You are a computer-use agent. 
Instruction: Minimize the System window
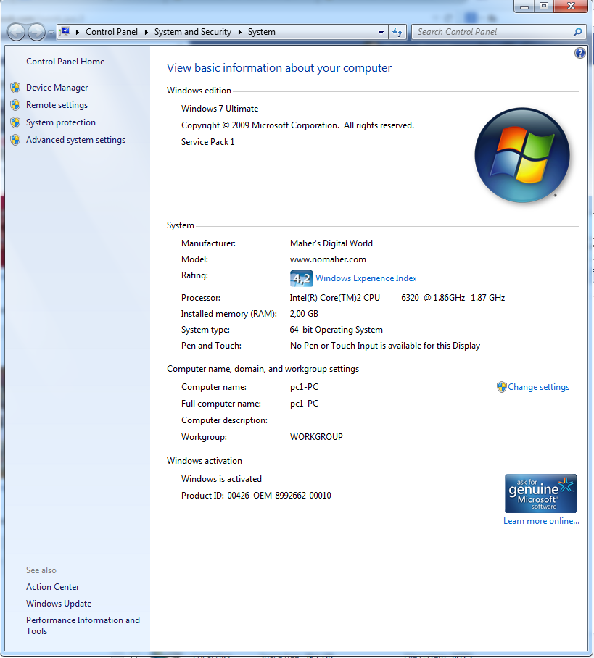point(524,7)
